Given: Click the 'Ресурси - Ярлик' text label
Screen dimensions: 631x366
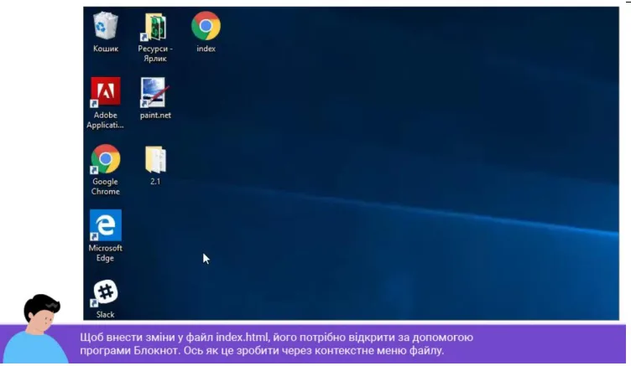Looking at the screenshot, I should pos(155,54).
